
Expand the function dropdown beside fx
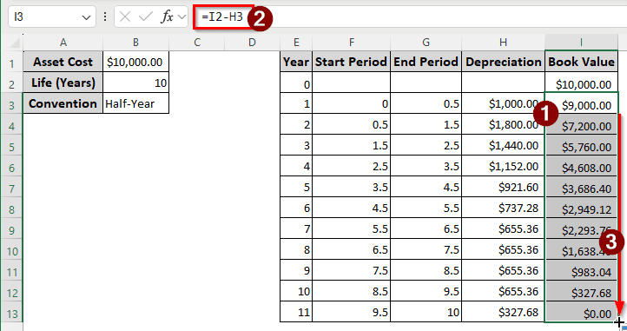[x=182, y=17]
